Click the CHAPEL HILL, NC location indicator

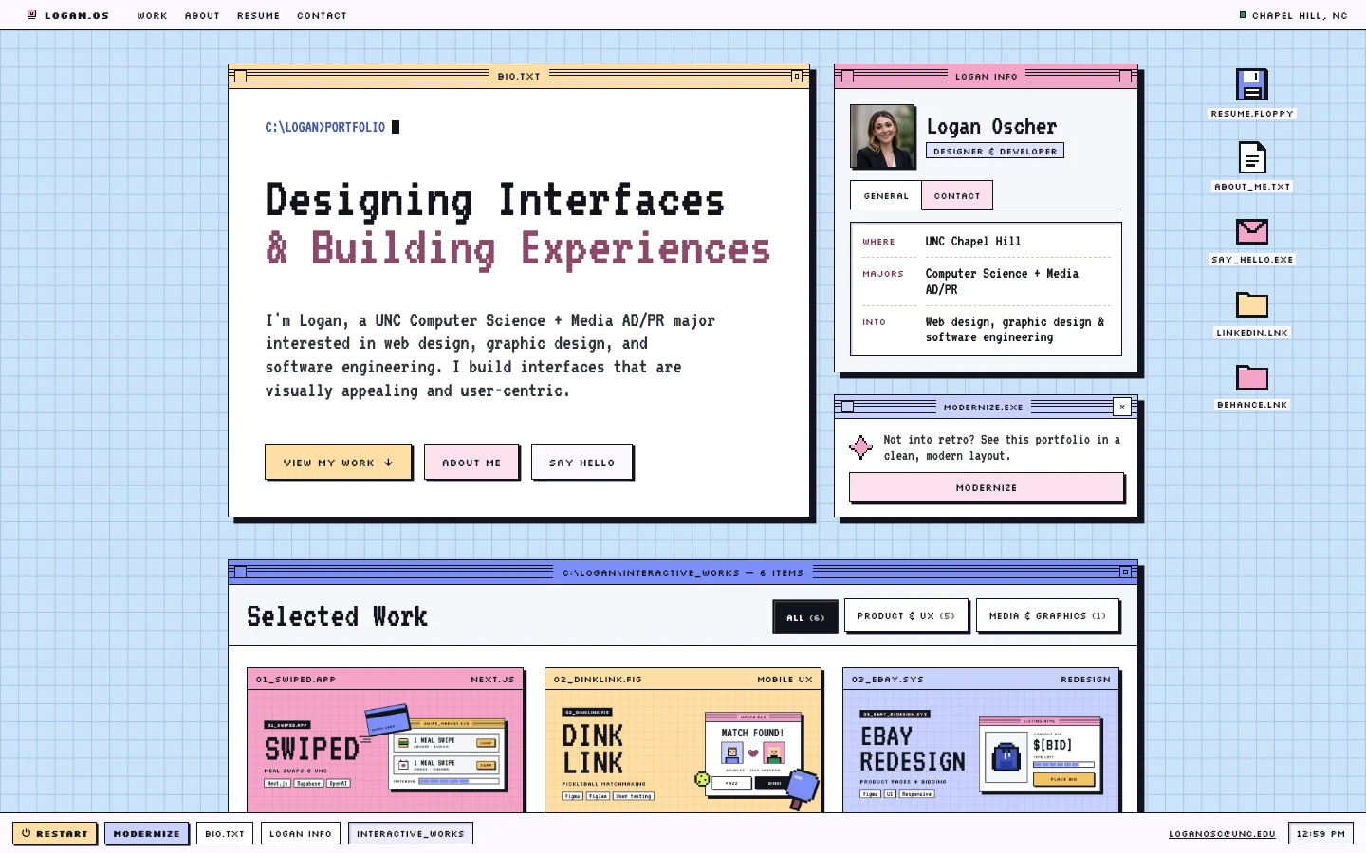click(x=1293, y=15)
